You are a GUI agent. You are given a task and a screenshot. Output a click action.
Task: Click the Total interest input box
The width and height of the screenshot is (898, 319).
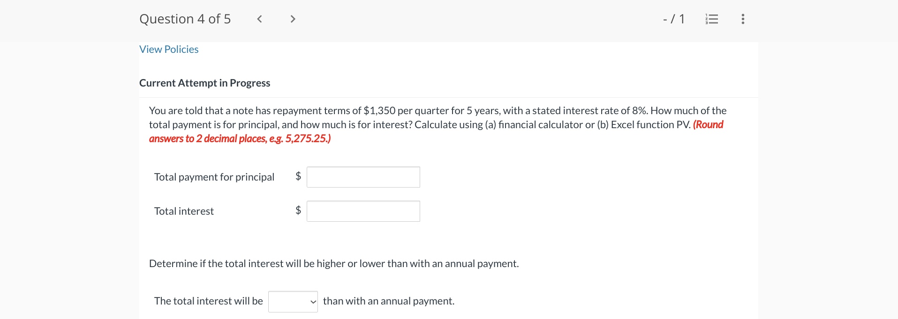[362, 211]
